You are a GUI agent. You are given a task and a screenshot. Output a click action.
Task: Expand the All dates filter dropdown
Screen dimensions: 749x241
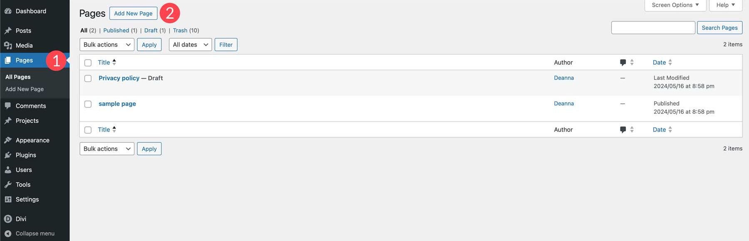point(190,45)
